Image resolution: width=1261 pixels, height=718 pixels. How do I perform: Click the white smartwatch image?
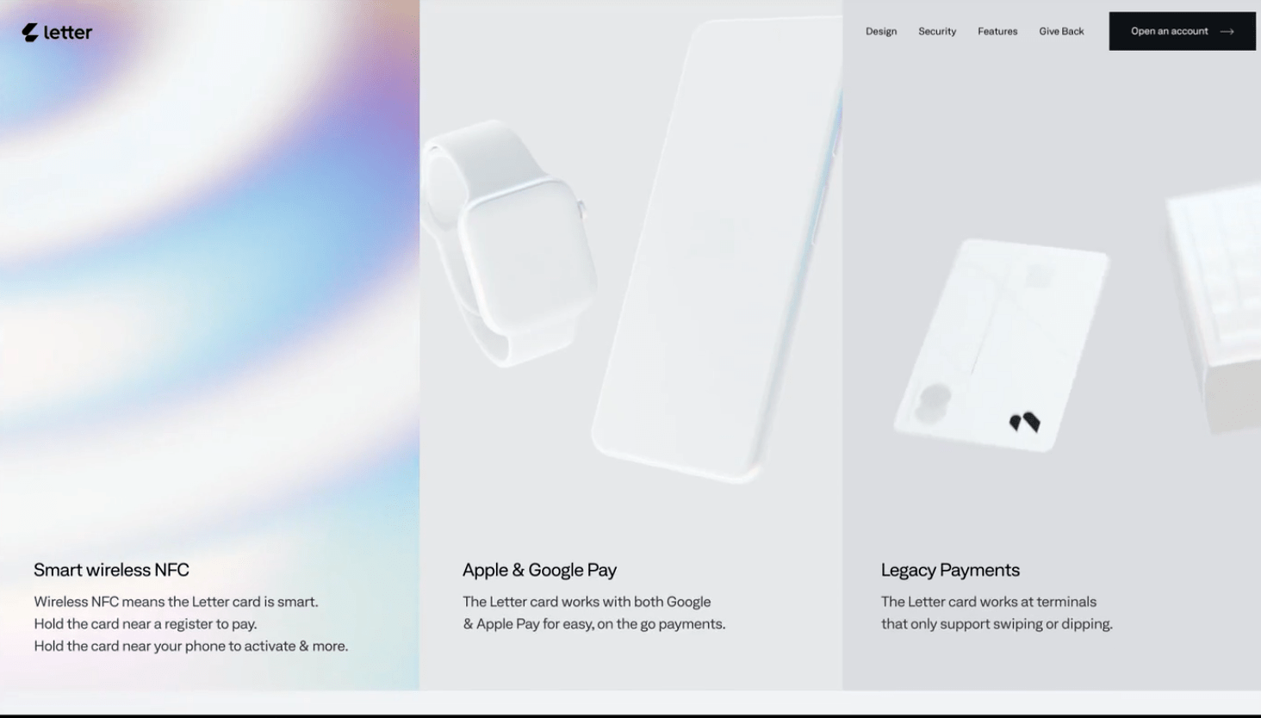coord(508,243)
